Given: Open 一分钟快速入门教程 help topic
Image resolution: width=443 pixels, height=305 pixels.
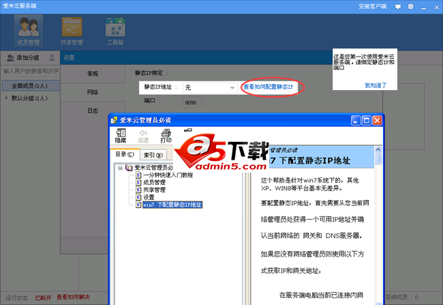Looking at the screenshot, I should pyautogui.click(x=168, y=175).
